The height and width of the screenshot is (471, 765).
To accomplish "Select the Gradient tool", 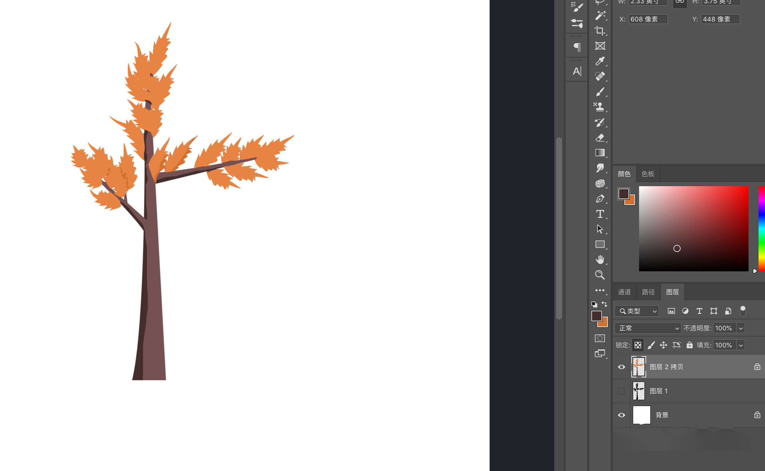I will [600, 153].
